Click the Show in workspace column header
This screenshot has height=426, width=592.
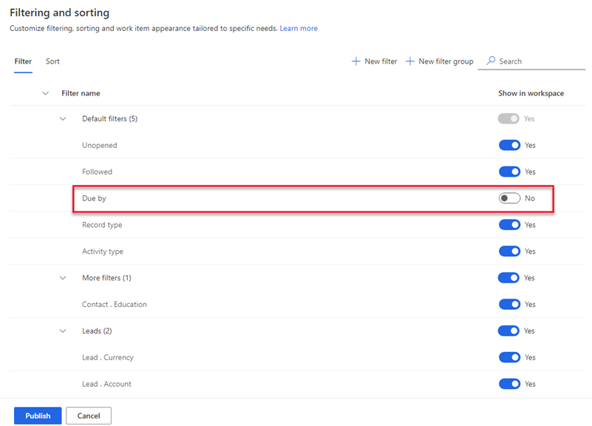coord(531,93)
